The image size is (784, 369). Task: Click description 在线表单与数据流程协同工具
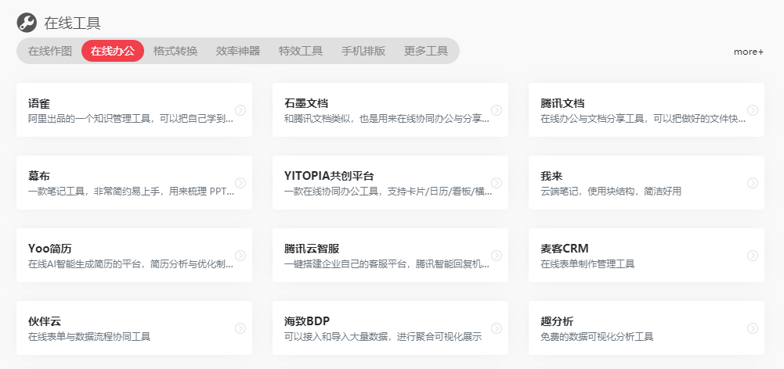(89, 337)
